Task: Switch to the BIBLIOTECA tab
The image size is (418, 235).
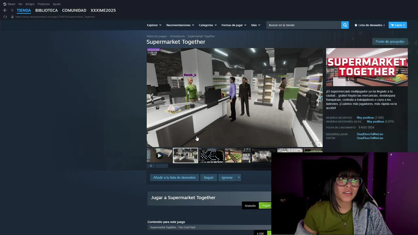Action: coord(46,10)
